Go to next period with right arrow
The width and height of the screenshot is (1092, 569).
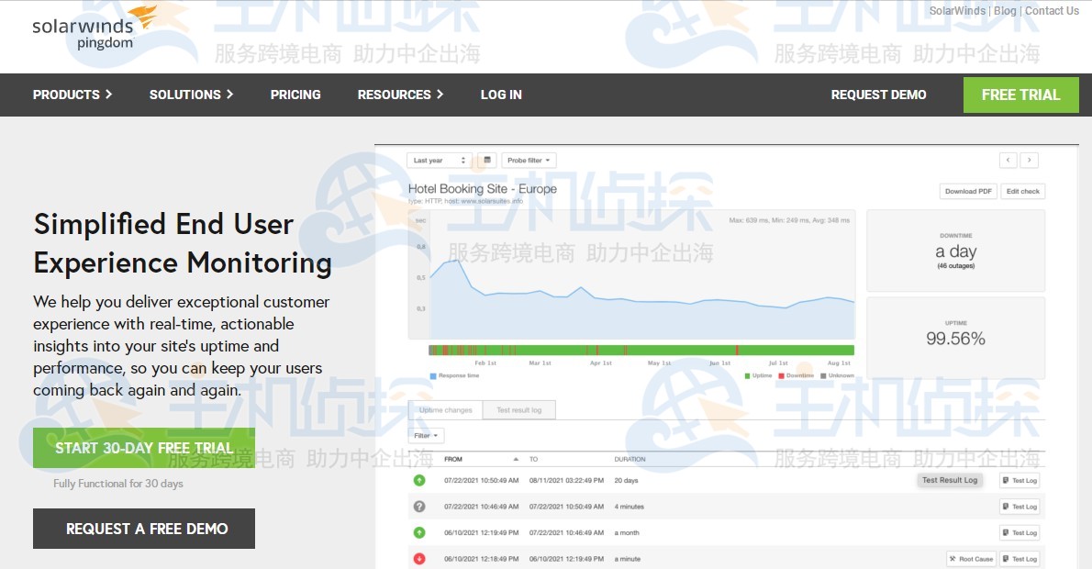1030,161
